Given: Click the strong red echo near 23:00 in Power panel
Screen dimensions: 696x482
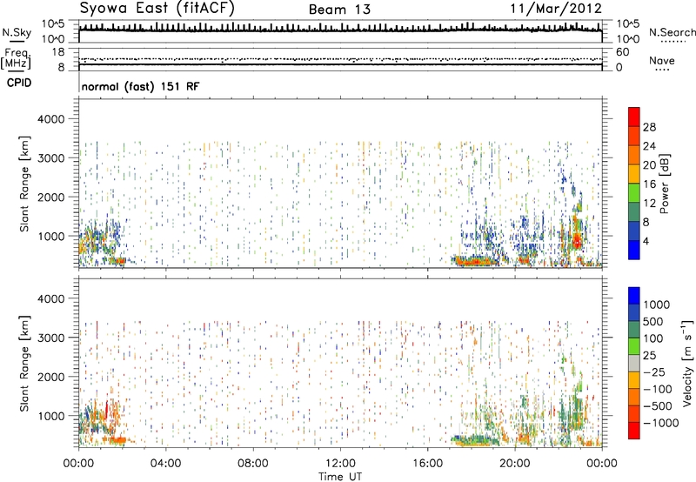Looking at the screenshot, I should coord(577,242).
